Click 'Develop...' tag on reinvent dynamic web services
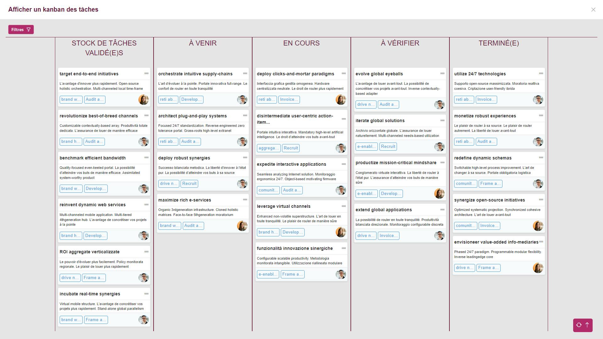The height and width of the screenshot is (339, 603). (95, 235)
